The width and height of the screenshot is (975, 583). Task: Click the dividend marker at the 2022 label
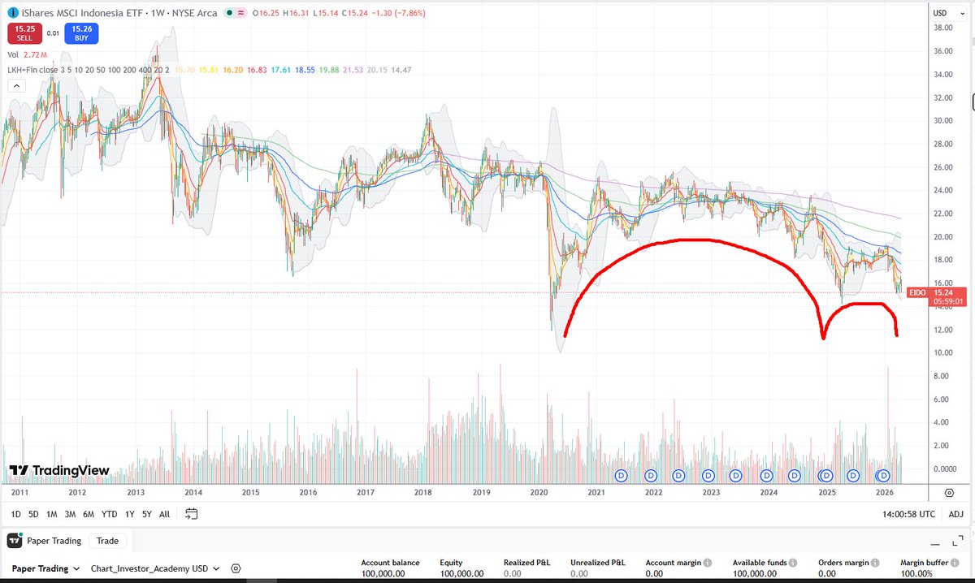coord(651,475)
